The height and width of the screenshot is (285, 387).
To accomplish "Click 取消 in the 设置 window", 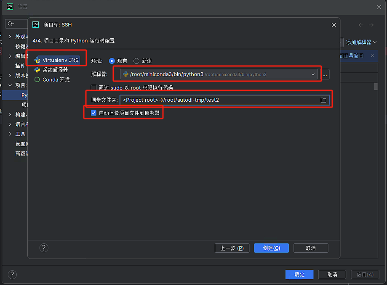I will click(x=332, y=274).
